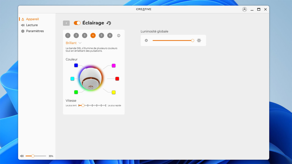This screenshot has height=164, width=292.
Task: Click the Paramètres gear icon
Action: tap(23, 31)
